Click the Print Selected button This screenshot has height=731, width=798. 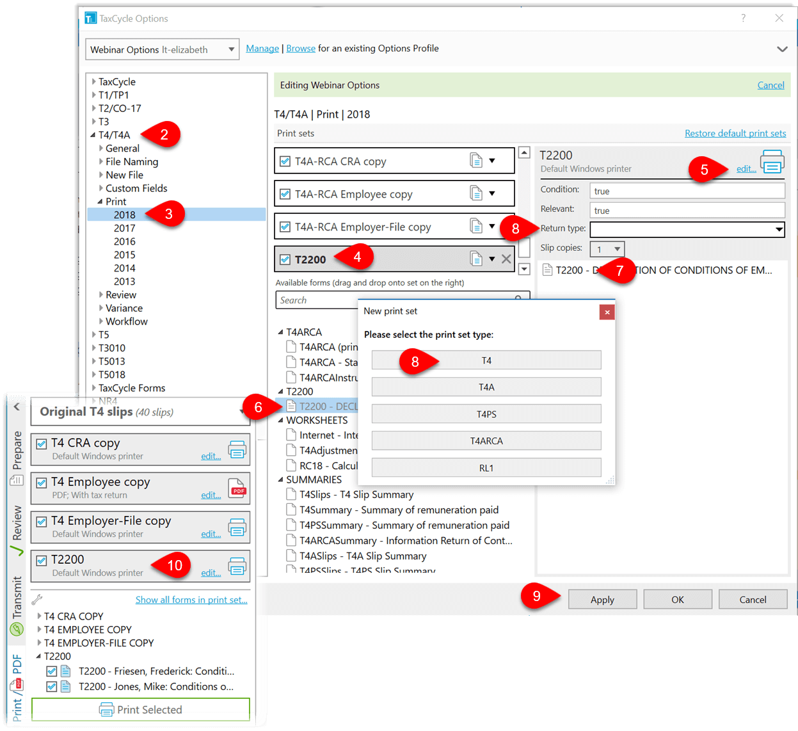point(141,710)
